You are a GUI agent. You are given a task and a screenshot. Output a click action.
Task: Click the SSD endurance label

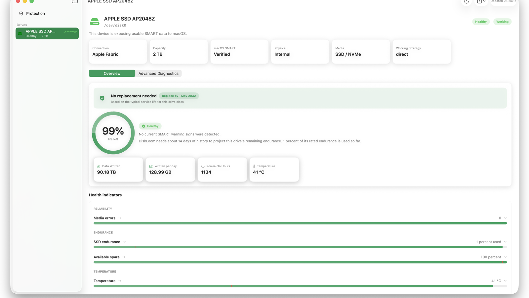[x=107, y=242]
